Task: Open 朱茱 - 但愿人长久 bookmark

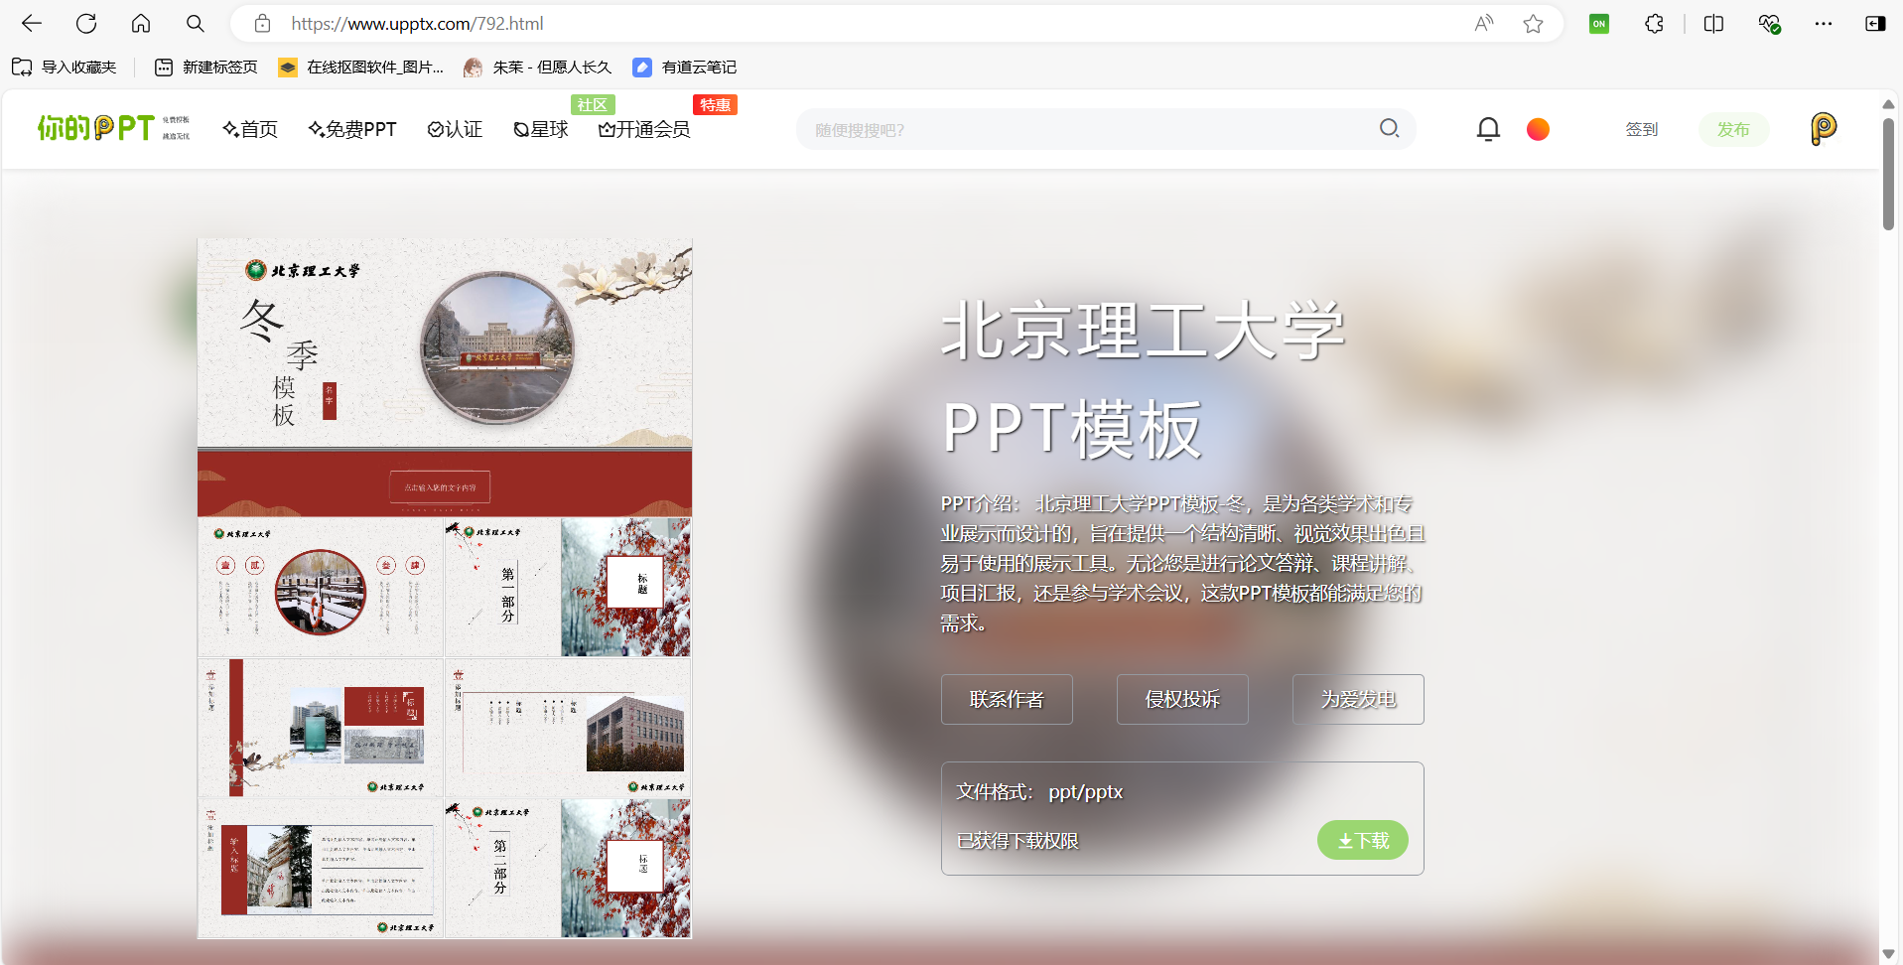Action: [537, 67]
